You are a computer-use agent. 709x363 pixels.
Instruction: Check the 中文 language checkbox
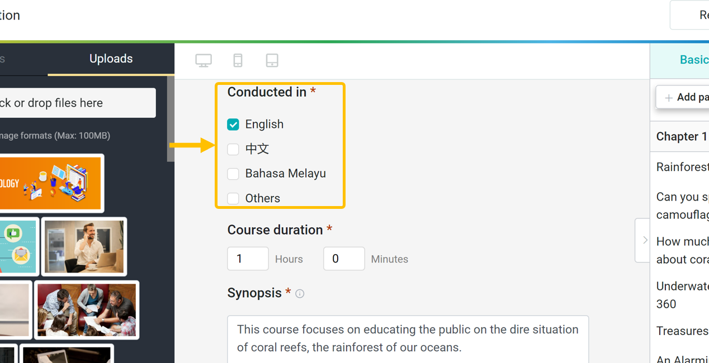(x=233, y=149)
